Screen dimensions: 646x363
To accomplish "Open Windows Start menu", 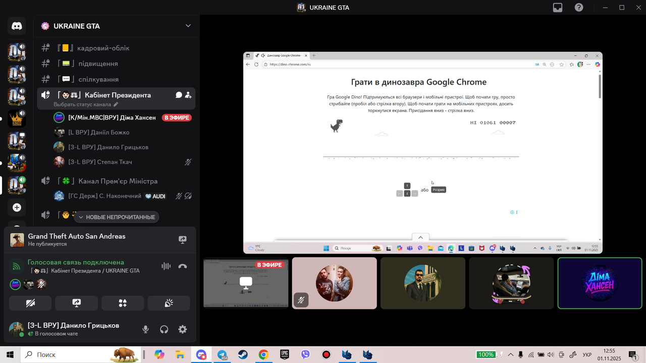I will [x=10, y=354].
